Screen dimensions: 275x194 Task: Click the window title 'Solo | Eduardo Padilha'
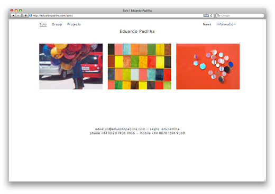pos(137,11)
